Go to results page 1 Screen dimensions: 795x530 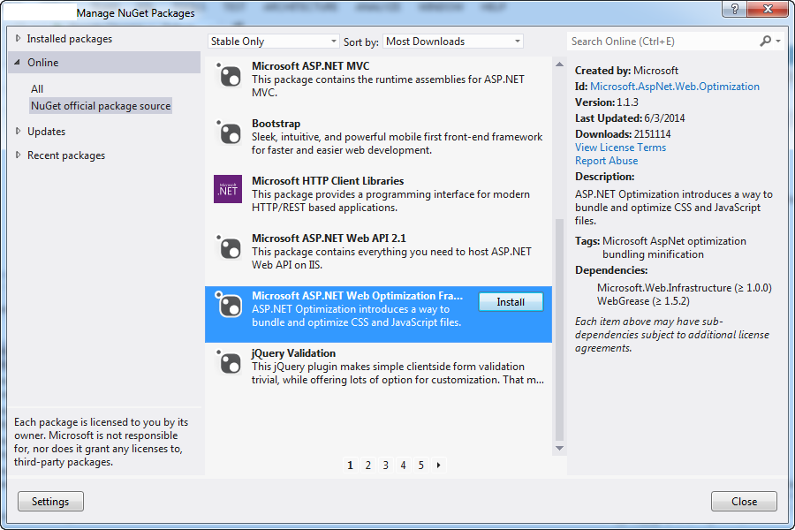tap(351, 465)
